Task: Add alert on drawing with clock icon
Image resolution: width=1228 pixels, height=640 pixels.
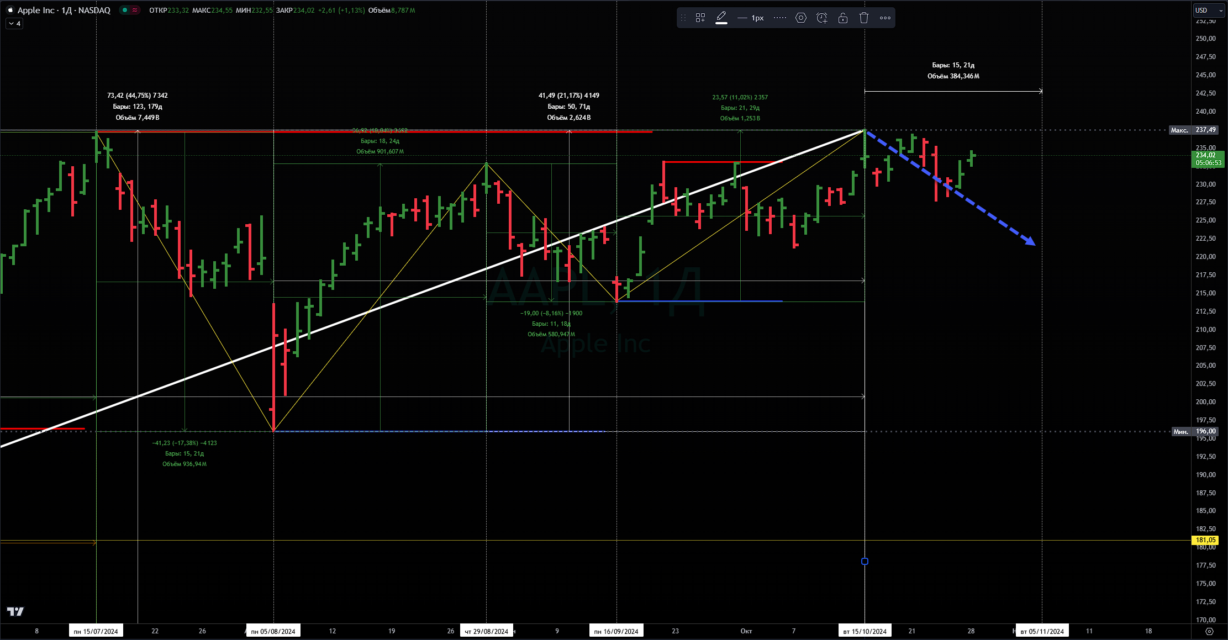Action: tap(822, 18)
